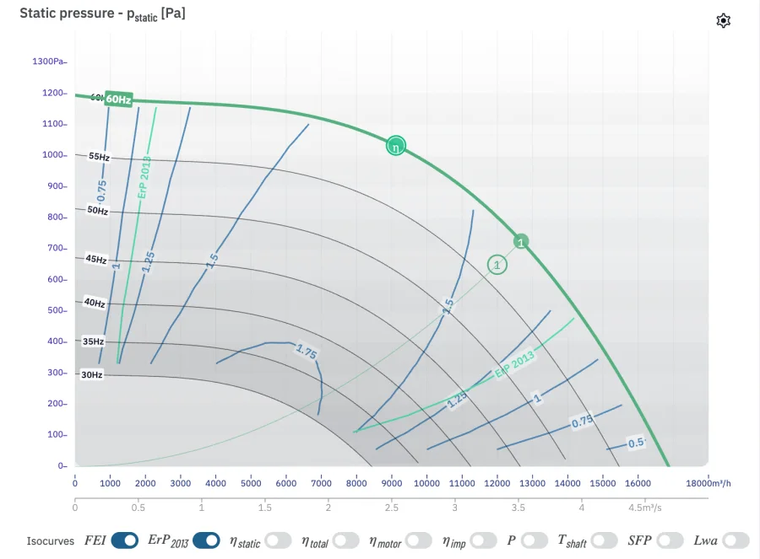Click the 1000 y-axis tick label
This screenshot has width=760, height=559.
[x=53, y=155]
